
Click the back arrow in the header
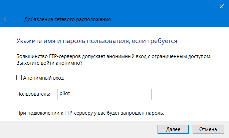point(6,19)
